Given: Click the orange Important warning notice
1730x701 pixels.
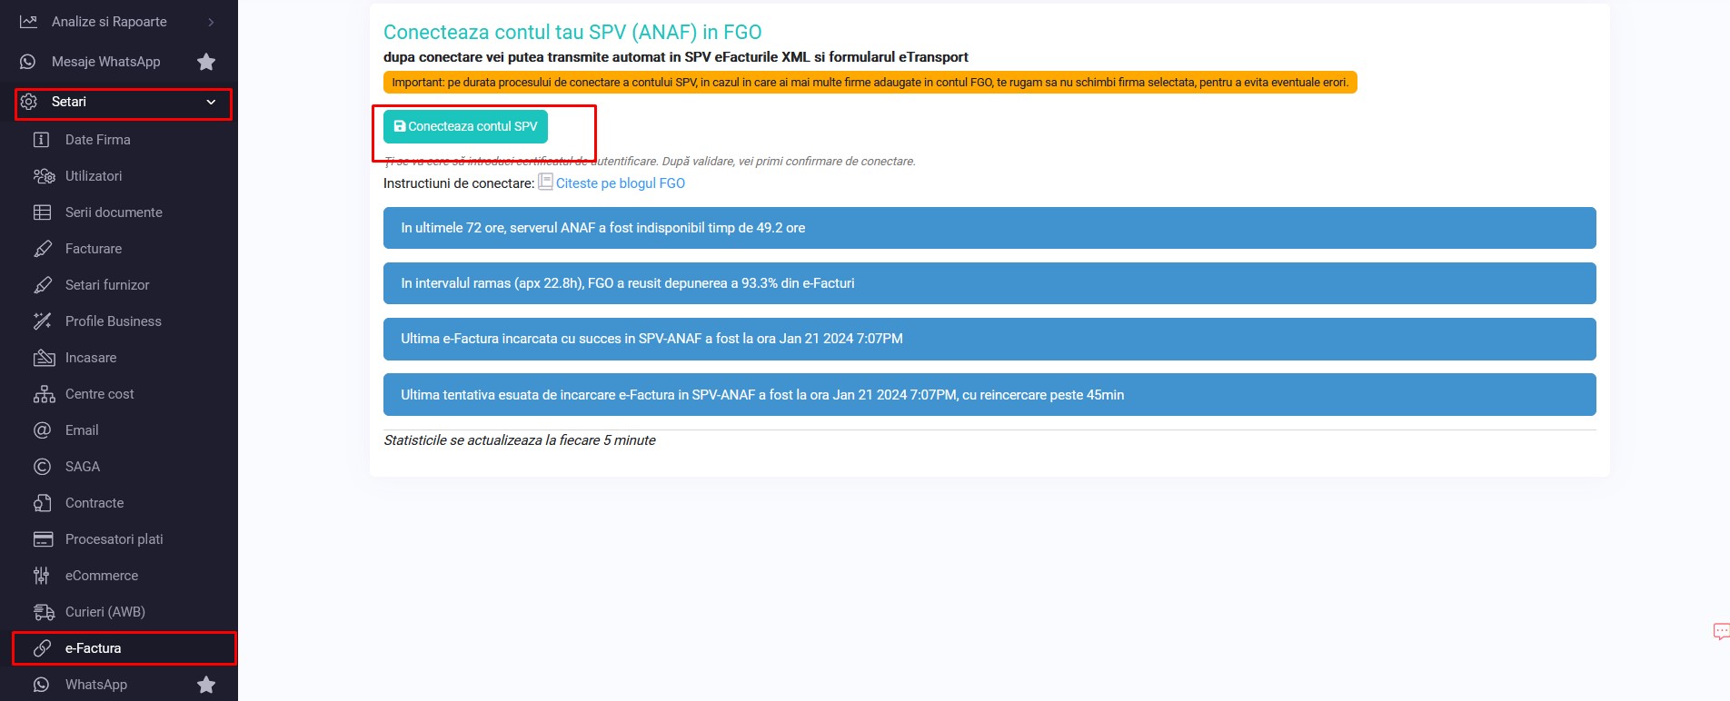Looking at the screenshot, I should tap(870, 83).
